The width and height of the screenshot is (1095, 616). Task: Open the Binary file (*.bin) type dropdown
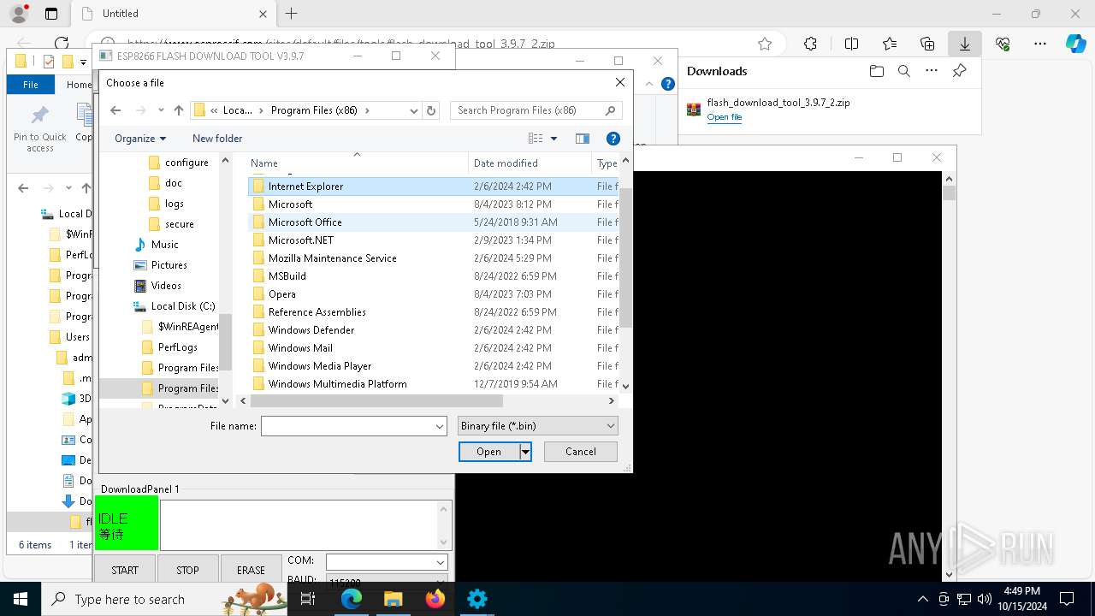(x=537, y=425)
